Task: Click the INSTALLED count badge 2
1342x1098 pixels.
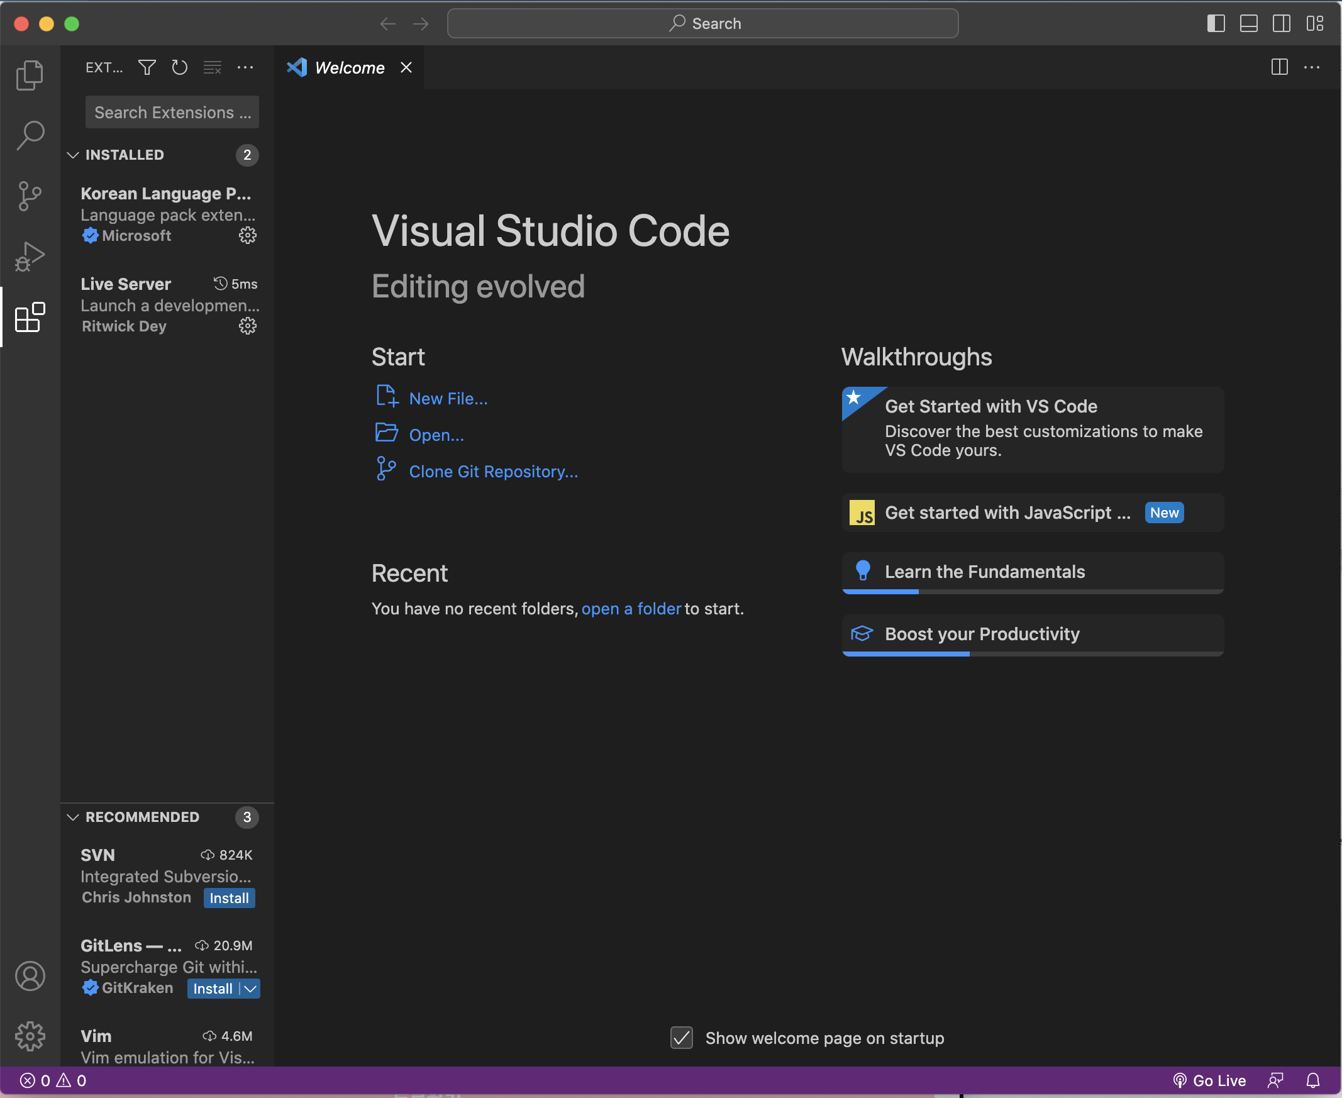Action: (x=247, y=155)
